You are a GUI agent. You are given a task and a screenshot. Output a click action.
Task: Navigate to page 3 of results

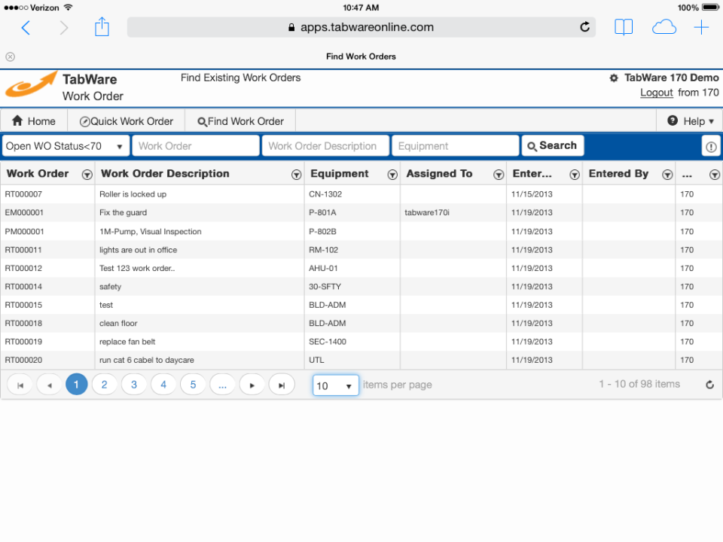pyautogui.click(x=134, y=384)
